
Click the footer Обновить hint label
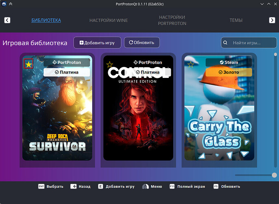pyautogui.click(x=231, y=186)
